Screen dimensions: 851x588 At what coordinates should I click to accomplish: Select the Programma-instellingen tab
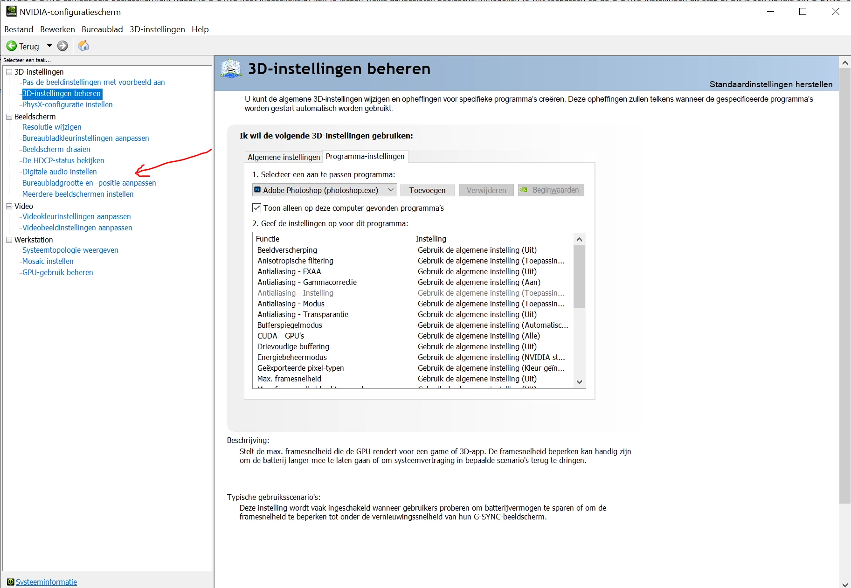tap(365, 156)
